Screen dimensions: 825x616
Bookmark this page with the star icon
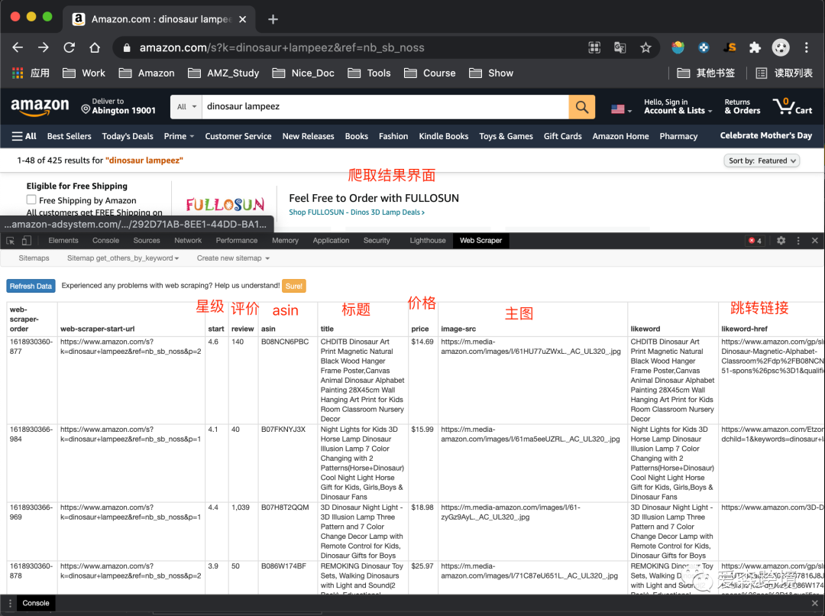point(645,48)
